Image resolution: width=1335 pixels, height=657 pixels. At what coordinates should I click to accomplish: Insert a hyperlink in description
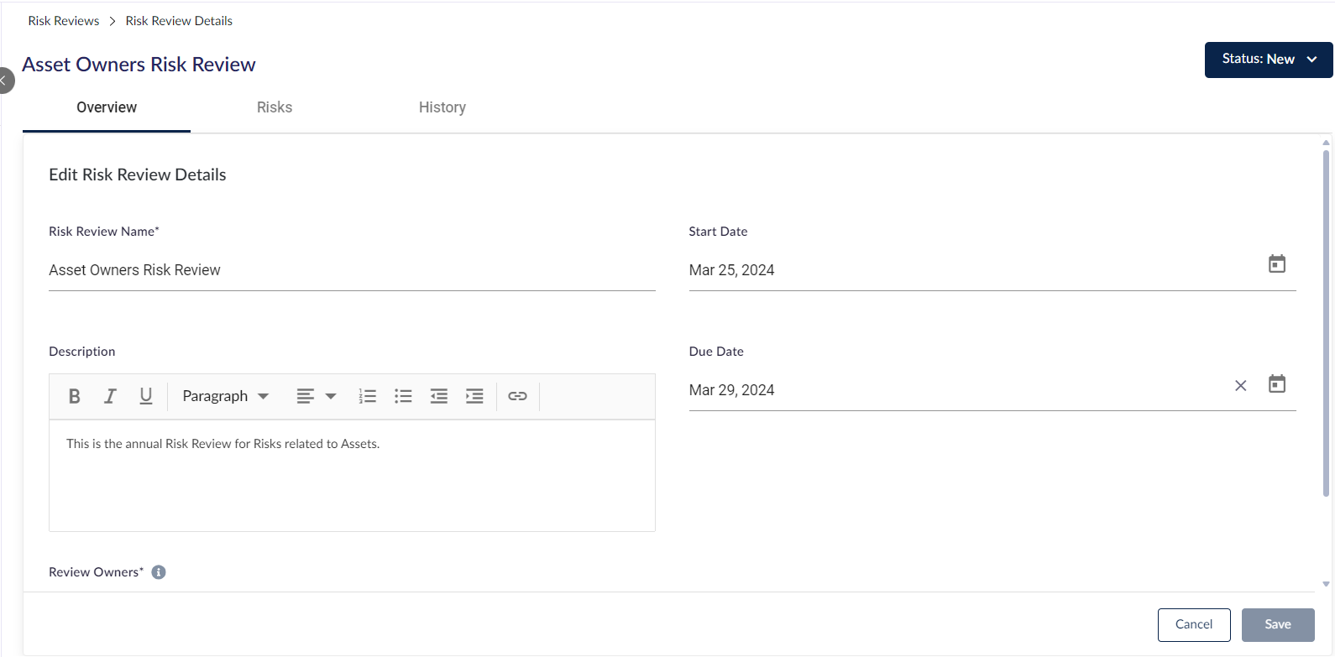pyautogui.click(x=518, y=396)
